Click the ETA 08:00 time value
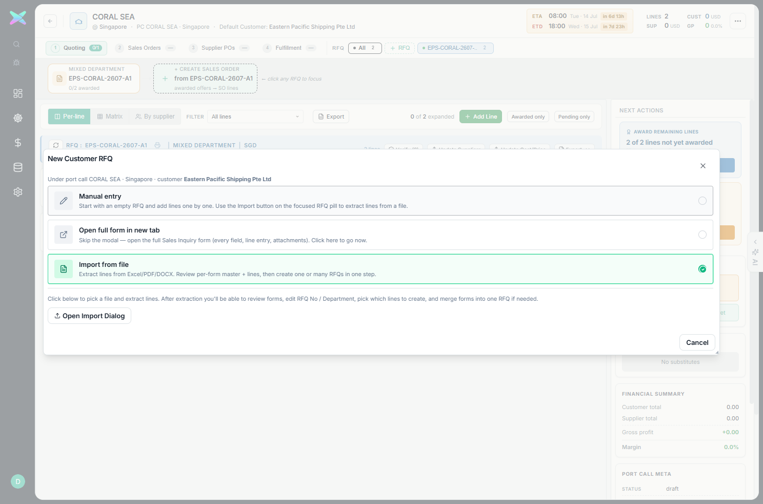Screen dimensions: 763x504 pyautogui.click(x=557, y=16)
